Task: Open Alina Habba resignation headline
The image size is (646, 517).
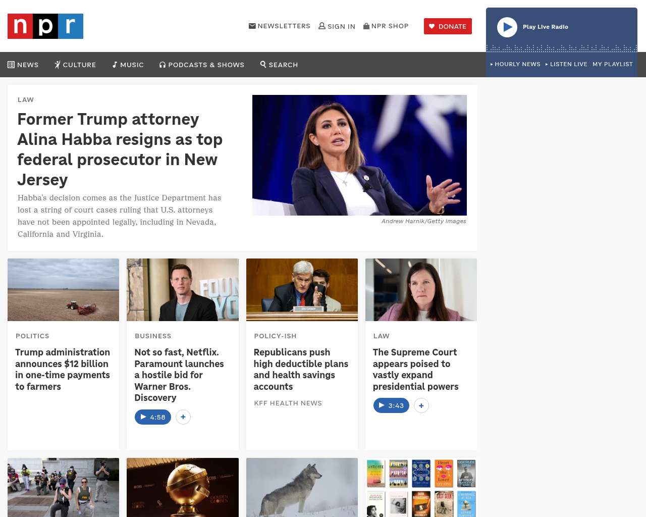Action: pyautogui.click(x=120, y=149)
